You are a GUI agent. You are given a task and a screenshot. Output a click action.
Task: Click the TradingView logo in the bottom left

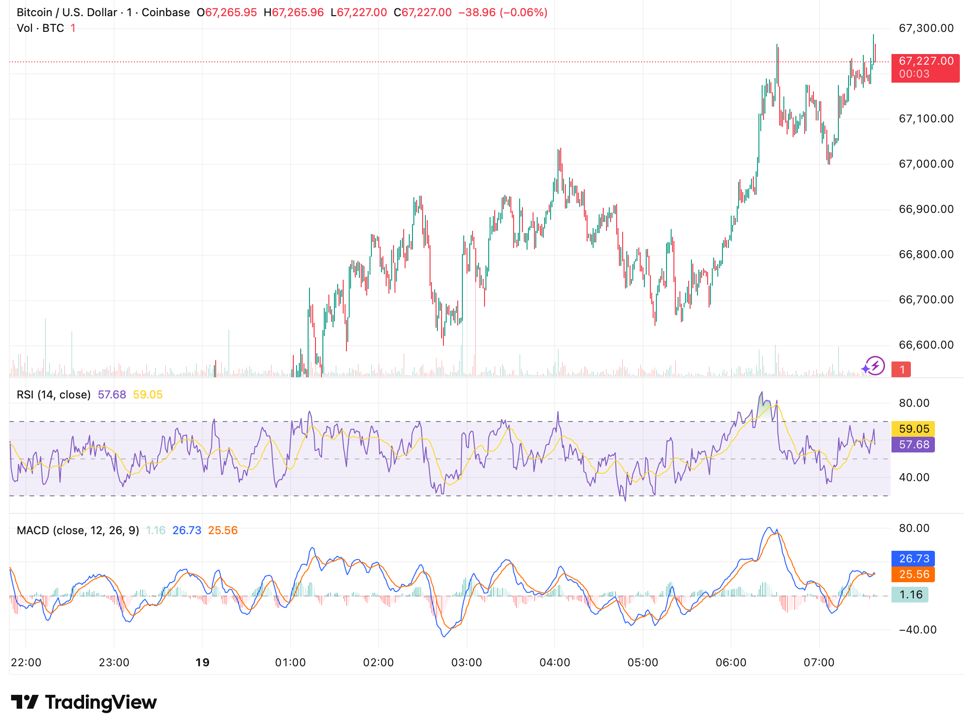pyautogui.click(x=83, y=702)
